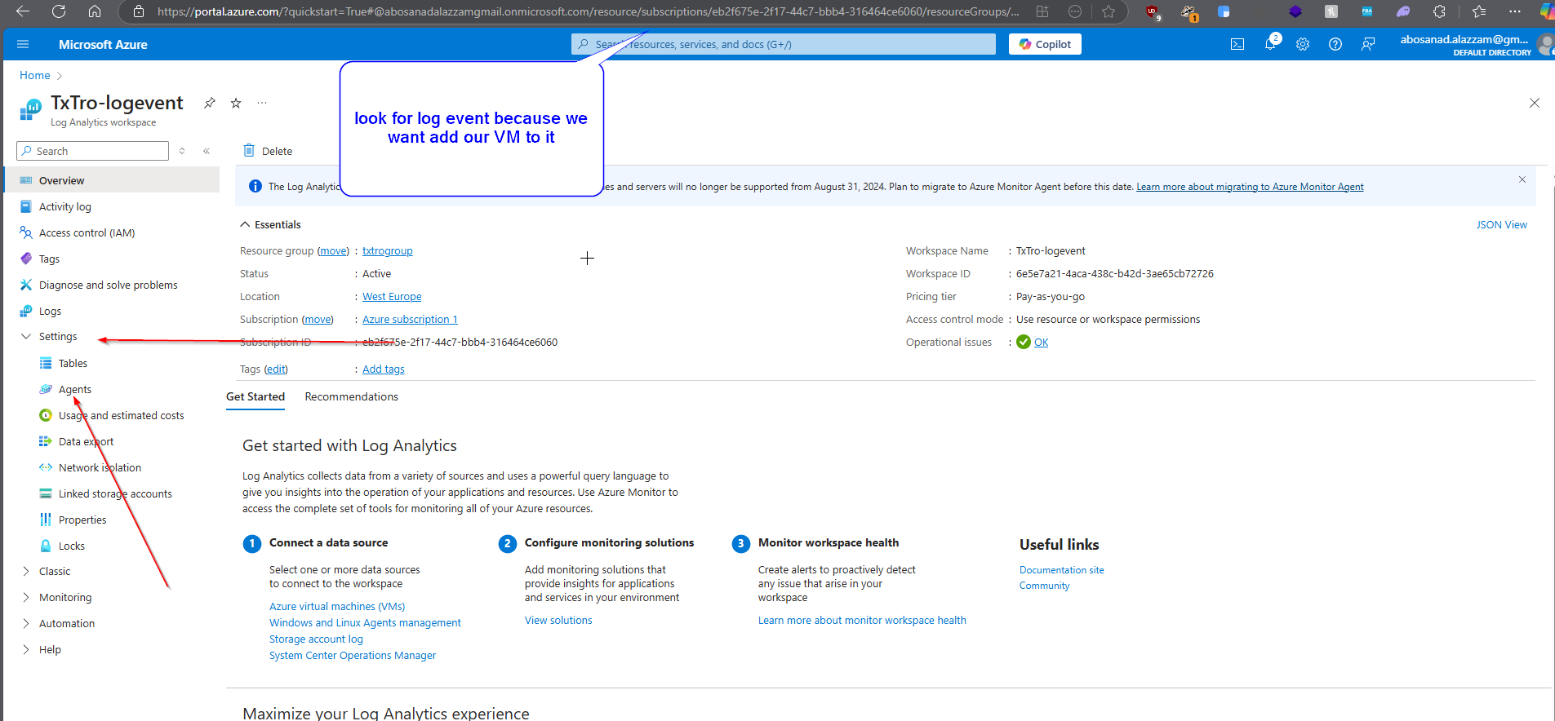Open the notifications bell icon
The image size is (1555, 721).
1270,44
